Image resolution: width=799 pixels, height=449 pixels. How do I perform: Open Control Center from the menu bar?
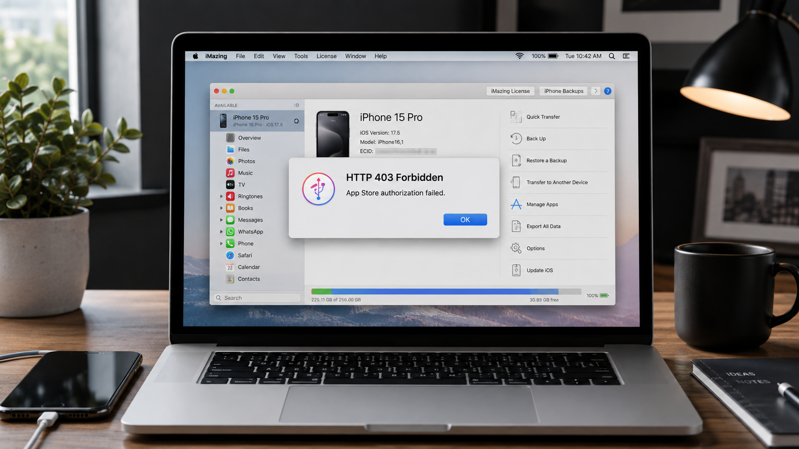pos(626,56)
